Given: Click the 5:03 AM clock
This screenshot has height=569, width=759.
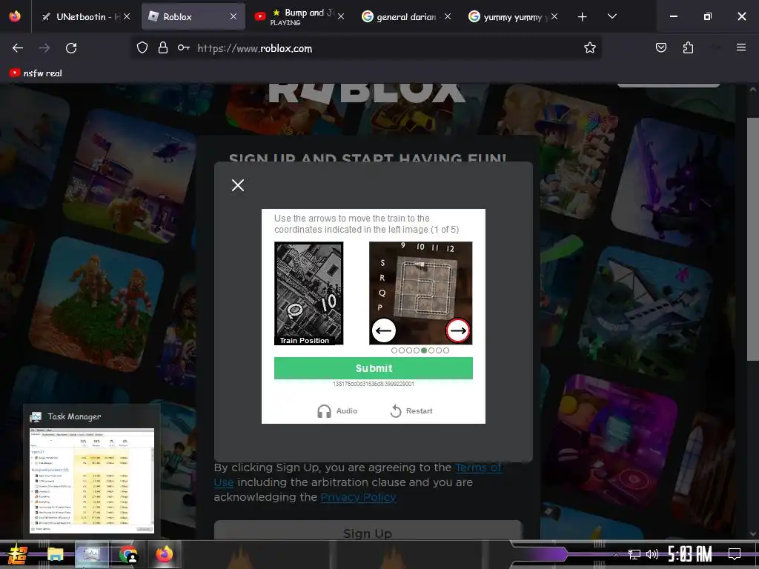Looking at the screenshot, I should coord(690,554).
